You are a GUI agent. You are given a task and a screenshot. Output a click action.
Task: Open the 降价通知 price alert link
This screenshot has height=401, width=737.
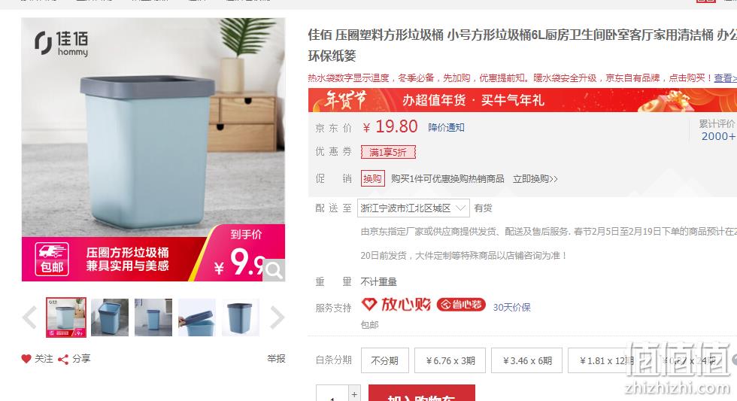[446, 127]
